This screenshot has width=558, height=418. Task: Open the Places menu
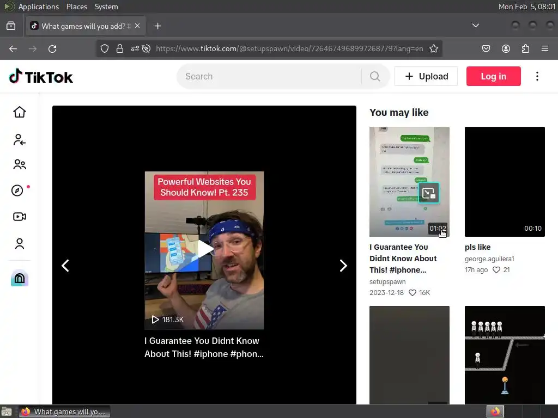pyautogui.click(x=76, y=7)
